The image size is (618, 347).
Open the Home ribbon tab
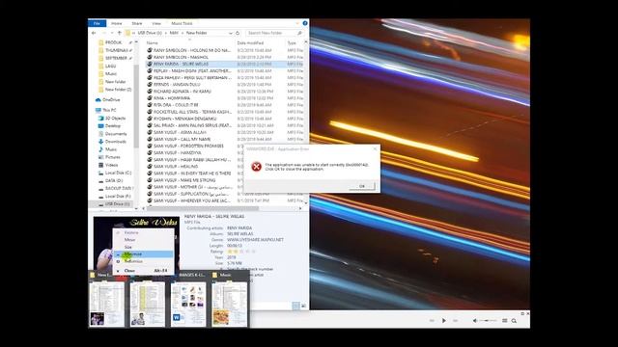[x=116, y=23]
